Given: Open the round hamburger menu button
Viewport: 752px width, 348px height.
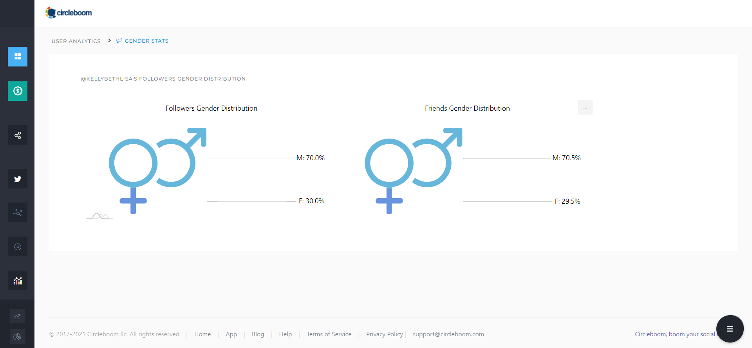Looking at the screenshot, I should click(730, 329).
